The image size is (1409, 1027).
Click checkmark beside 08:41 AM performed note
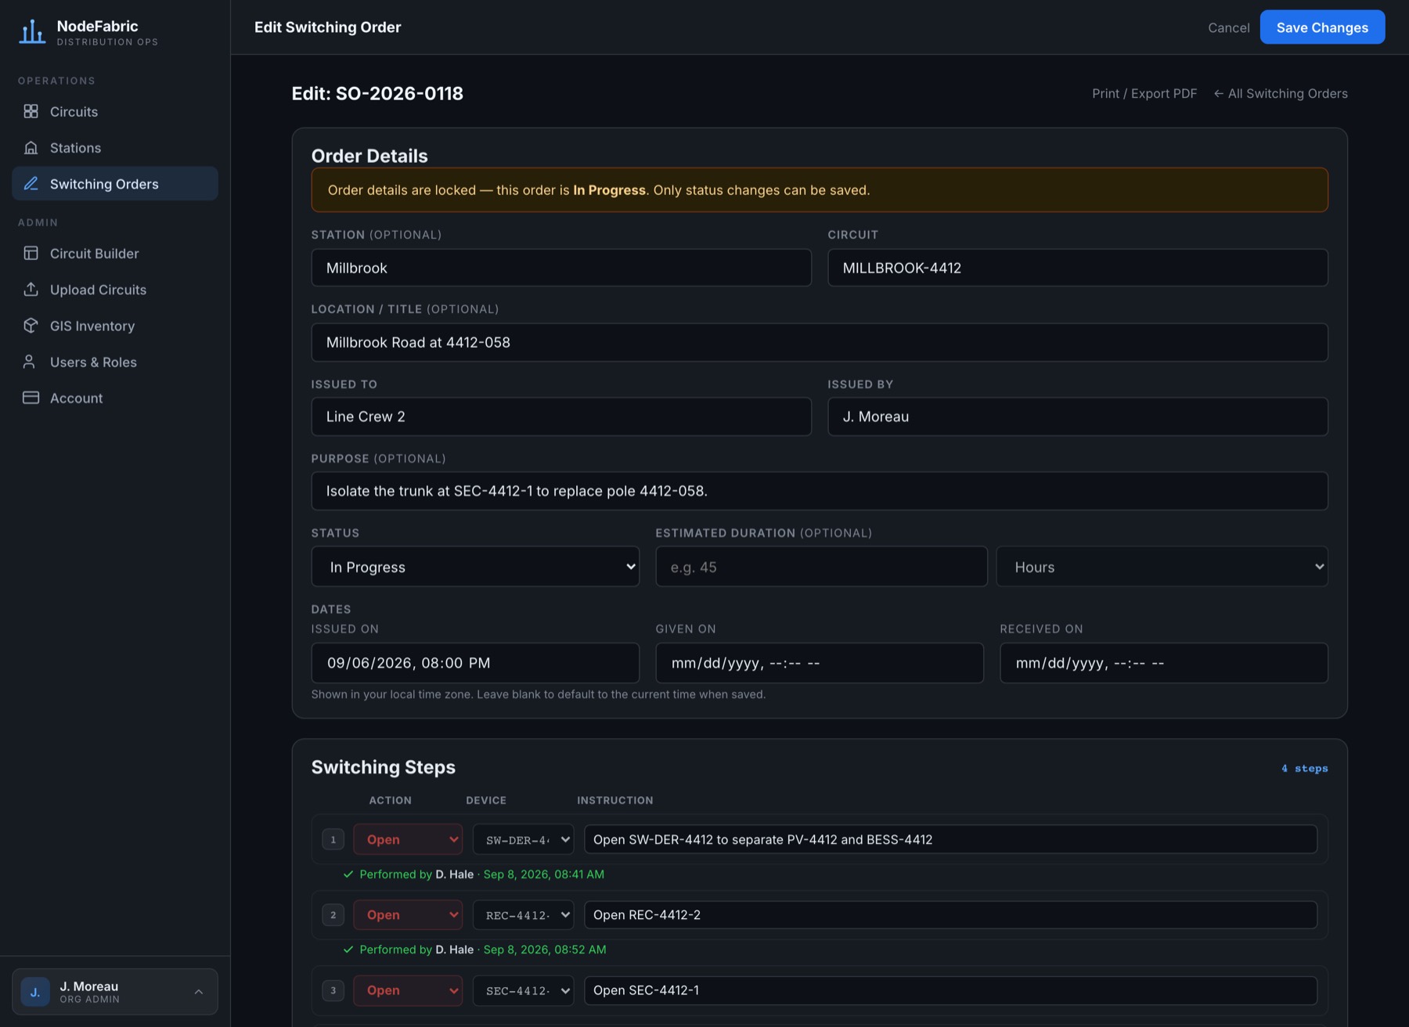pos(348,874)
